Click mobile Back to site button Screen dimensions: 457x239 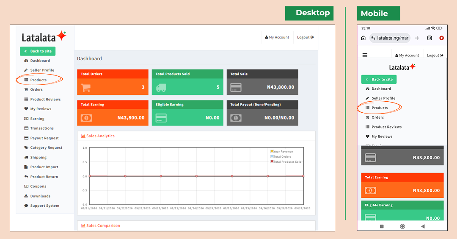coord(379,79)
